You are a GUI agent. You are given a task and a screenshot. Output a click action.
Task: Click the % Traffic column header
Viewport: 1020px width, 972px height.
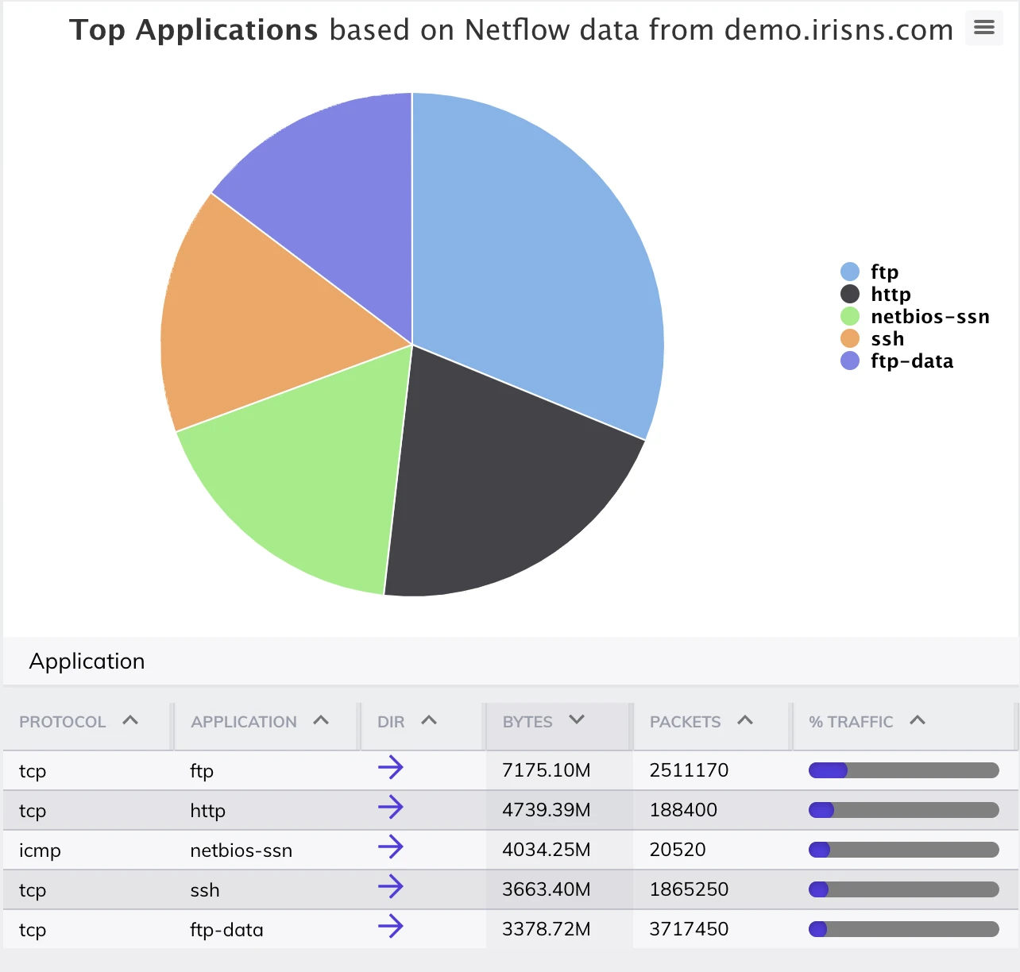(851, 722)
